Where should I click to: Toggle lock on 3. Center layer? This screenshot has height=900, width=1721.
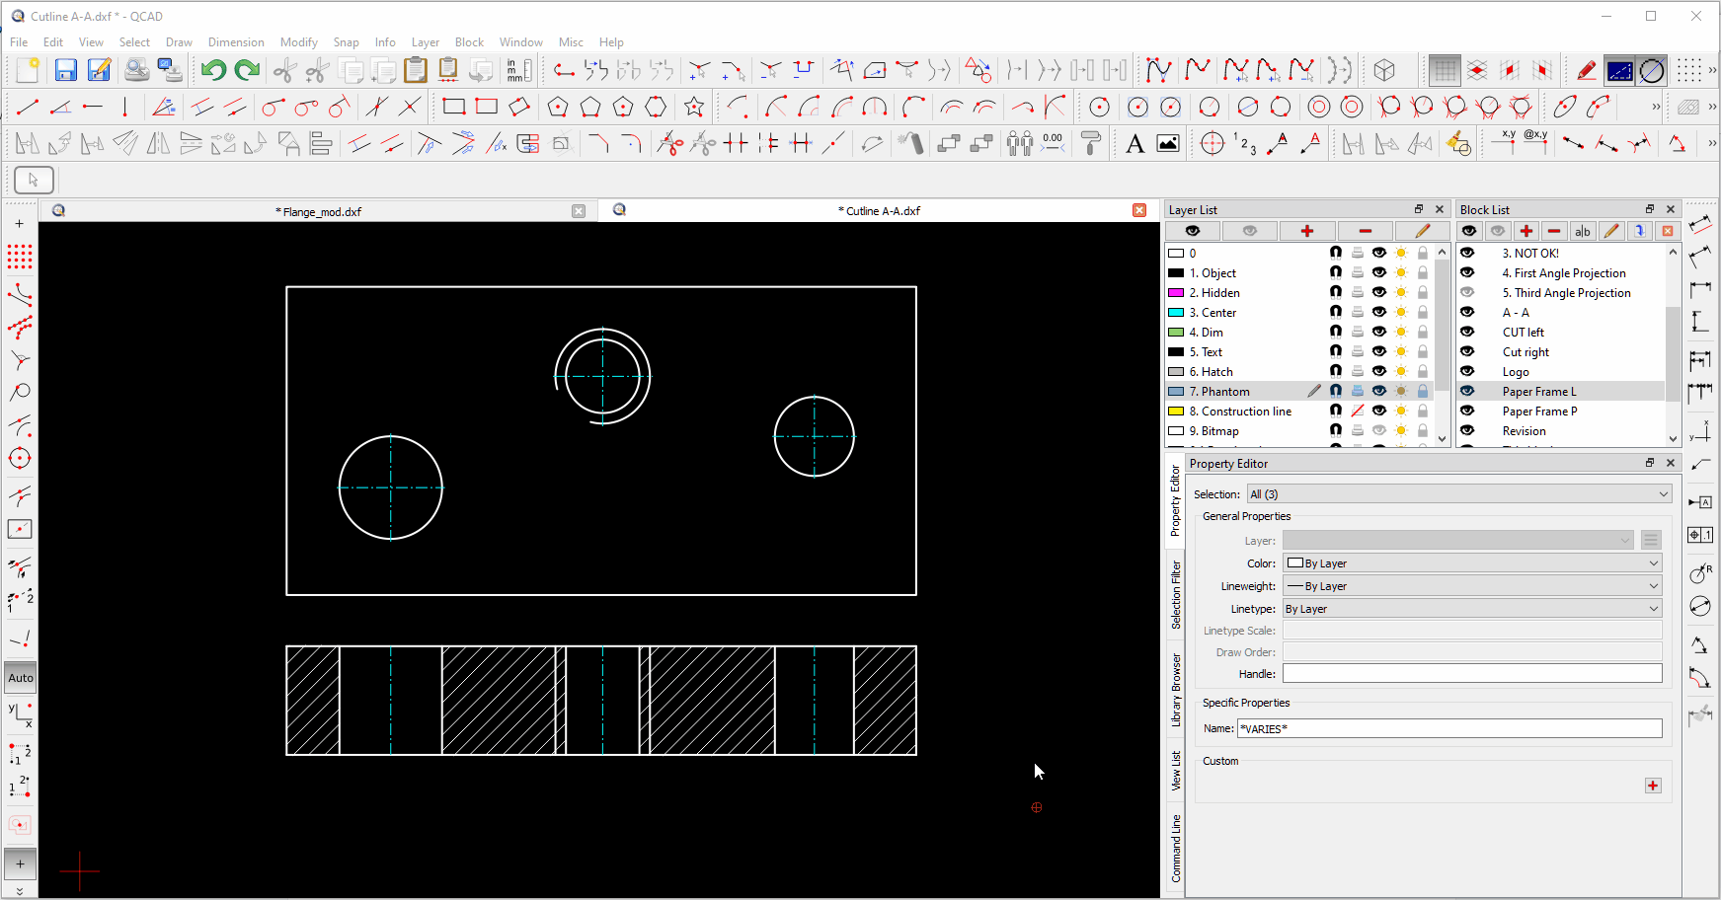tap(1423, 313)
